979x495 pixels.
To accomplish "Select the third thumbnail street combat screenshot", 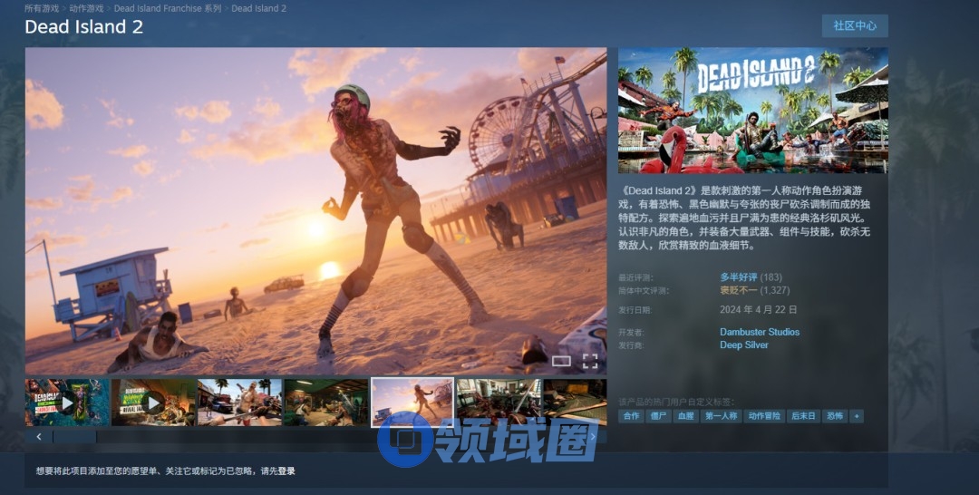I will tap(239, 402).
